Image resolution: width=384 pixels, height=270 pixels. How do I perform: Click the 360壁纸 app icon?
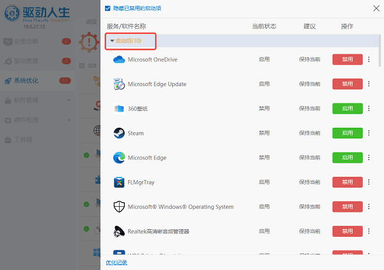coord(119,109)
